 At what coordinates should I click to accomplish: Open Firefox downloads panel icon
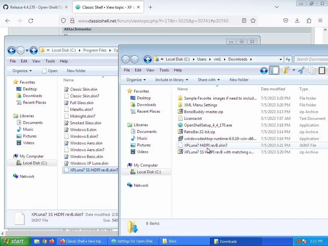[297, 21]
